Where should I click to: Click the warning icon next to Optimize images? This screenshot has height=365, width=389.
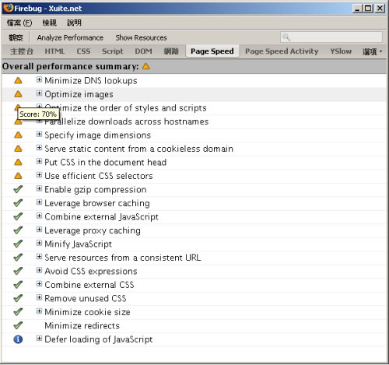click(18, 94)
